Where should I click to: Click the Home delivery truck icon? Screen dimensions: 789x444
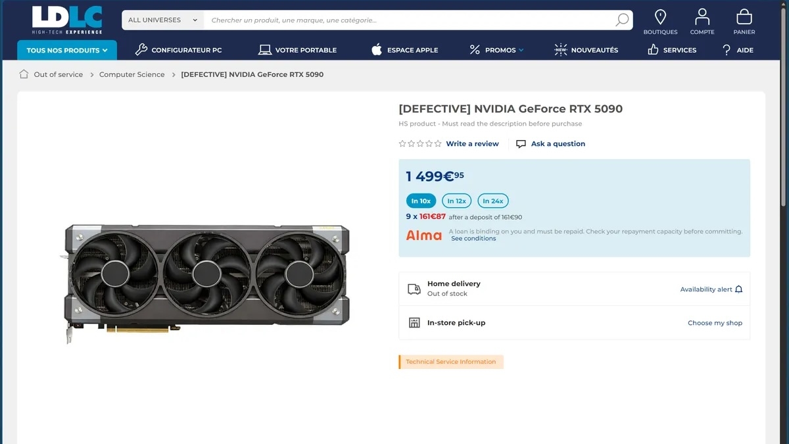pyautogui.click(x=414, y=289)
